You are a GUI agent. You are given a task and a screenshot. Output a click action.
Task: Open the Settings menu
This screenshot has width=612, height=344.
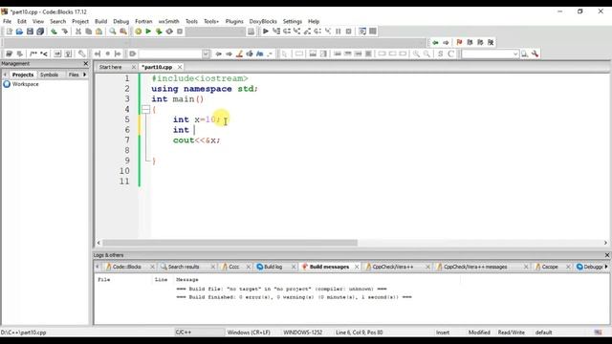pos(293,21)
